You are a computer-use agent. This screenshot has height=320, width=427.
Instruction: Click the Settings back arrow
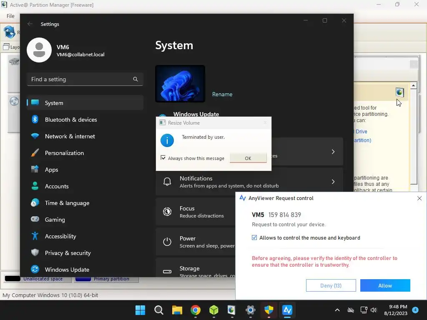[30, 24]
